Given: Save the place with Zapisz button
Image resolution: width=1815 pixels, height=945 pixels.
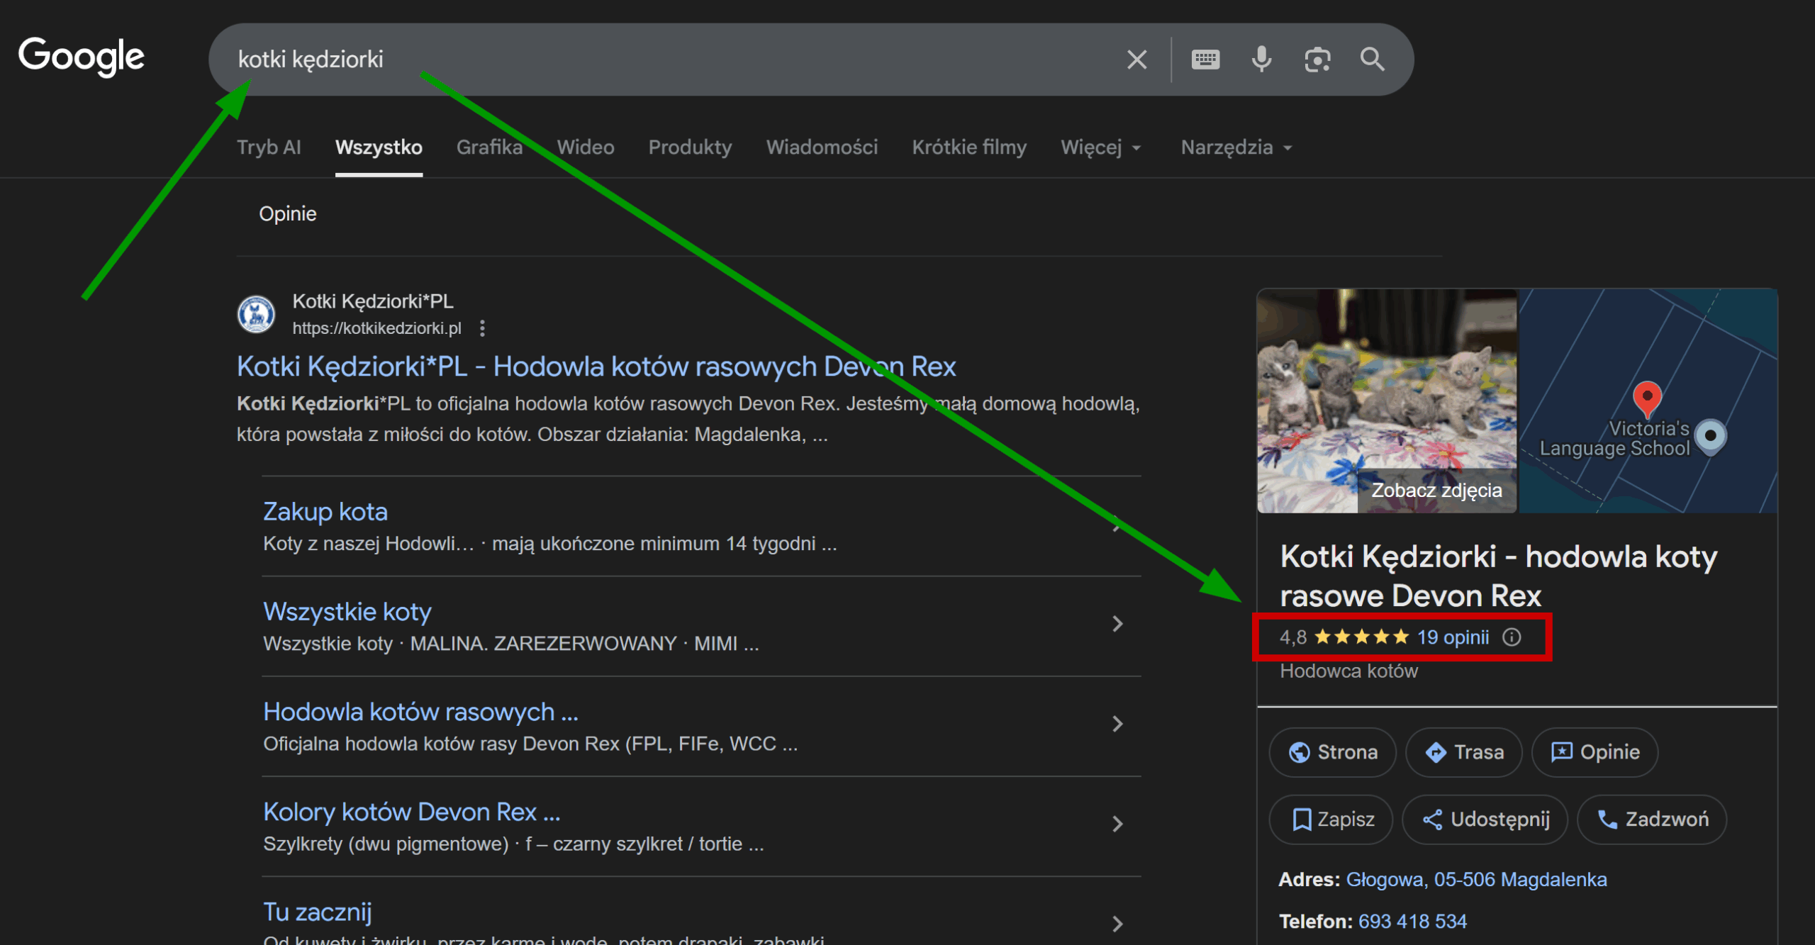Looking at the screenshot, I should click(1331, 820).
